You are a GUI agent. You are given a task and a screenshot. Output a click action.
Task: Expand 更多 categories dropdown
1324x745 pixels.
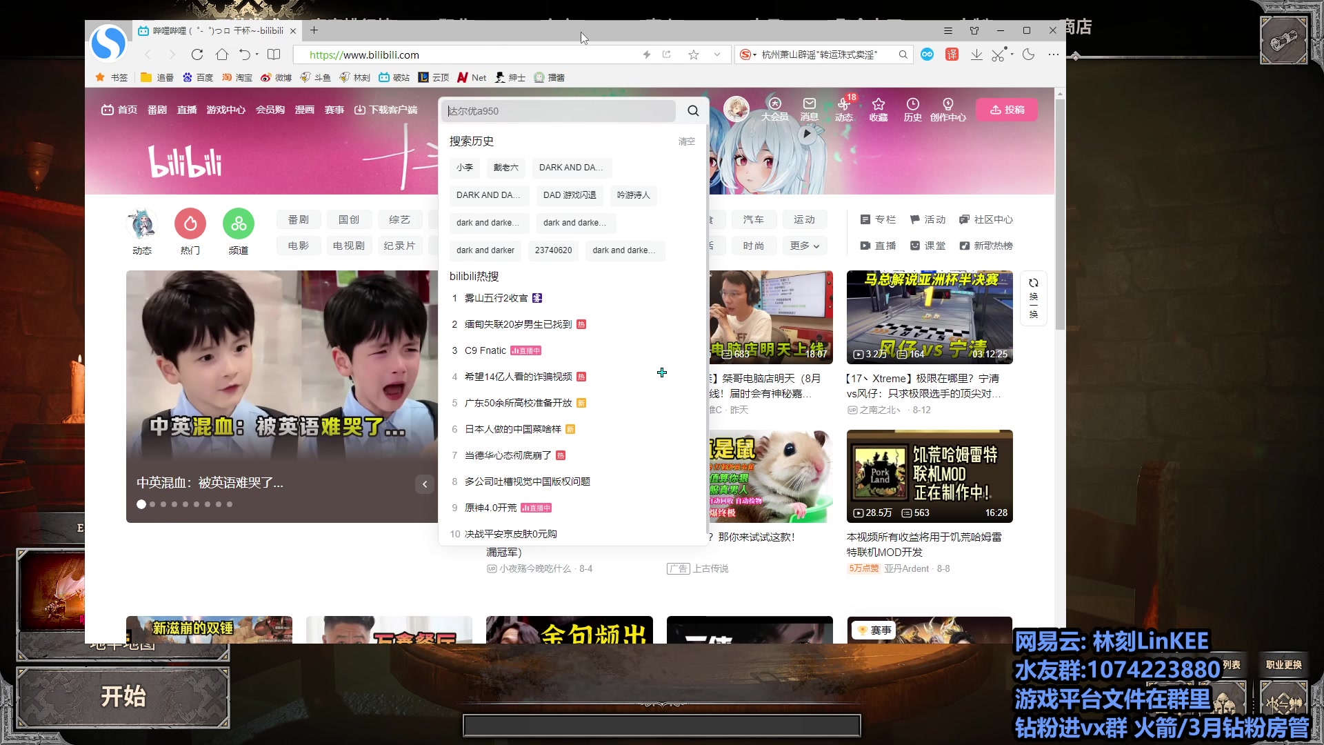804,246
